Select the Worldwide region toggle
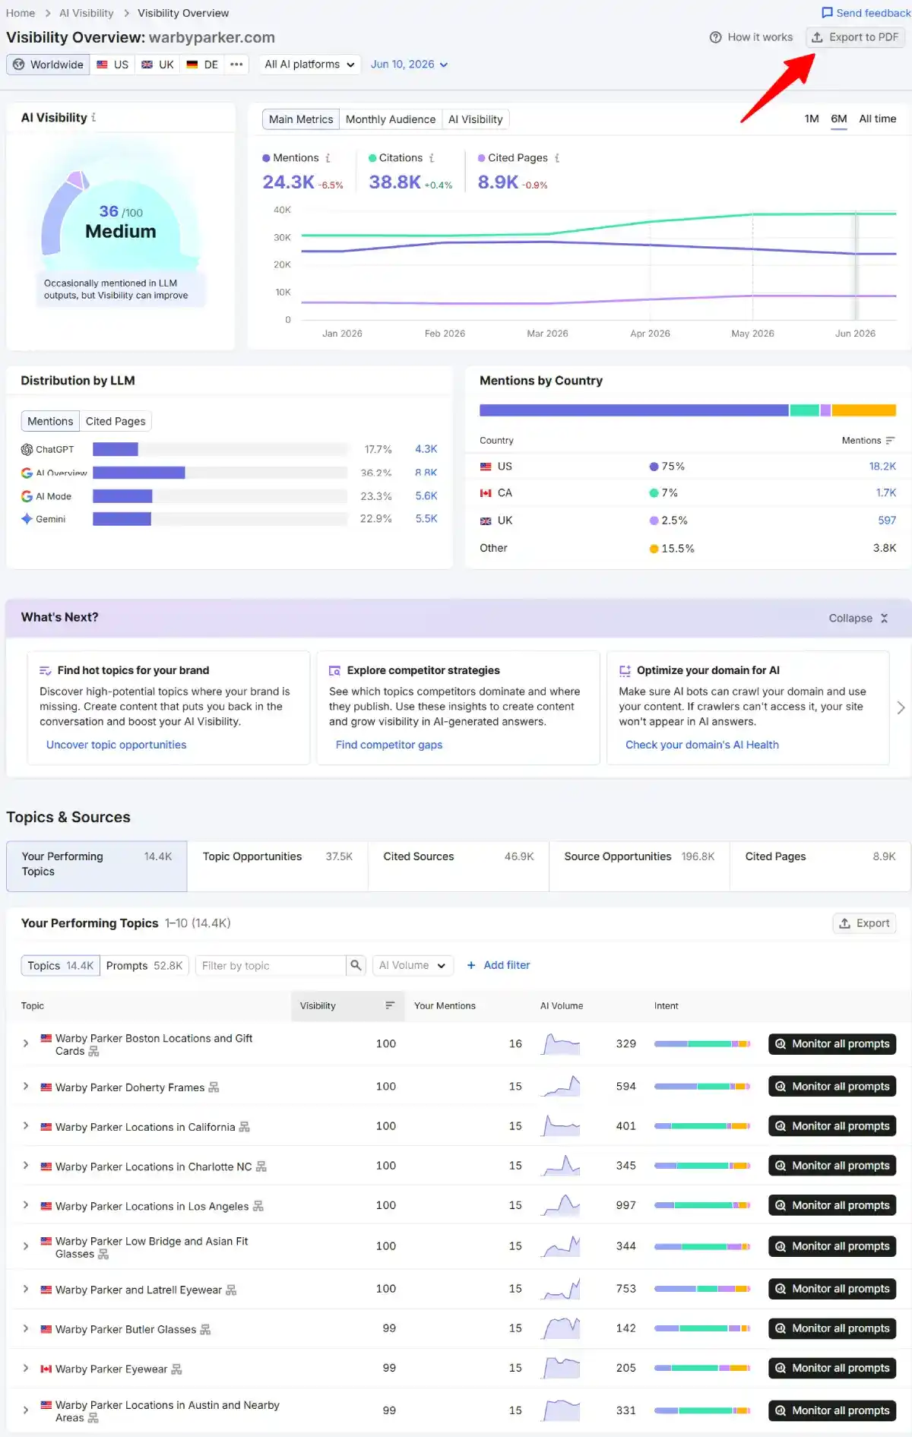Image resolution: width=912 pixels, height=1437 pixels. [x=48, y=65]
